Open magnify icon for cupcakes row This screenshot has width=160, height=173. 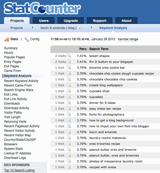coord(69,97)
